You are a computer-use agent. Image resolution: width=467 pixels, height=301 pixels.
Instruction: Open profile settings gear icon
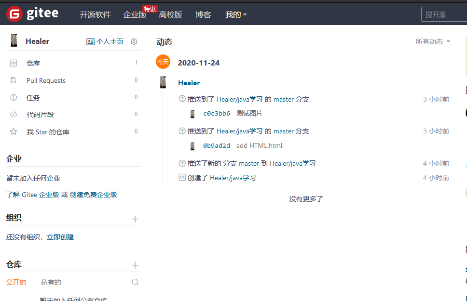point(134,41)
